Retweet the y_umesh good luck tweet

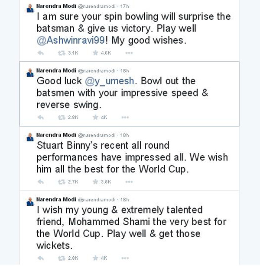61,117
